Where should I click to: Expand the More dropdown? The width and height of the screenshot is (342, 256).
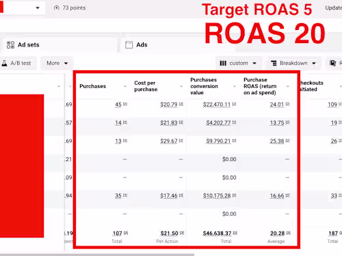point(57,63)
